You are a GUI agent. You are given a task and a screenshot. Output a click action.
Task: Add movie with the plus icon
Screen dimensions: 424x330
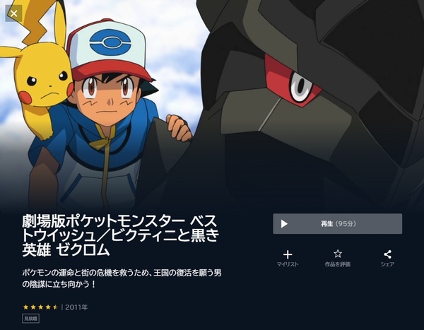pyautogui.click(x=288, y=254)
